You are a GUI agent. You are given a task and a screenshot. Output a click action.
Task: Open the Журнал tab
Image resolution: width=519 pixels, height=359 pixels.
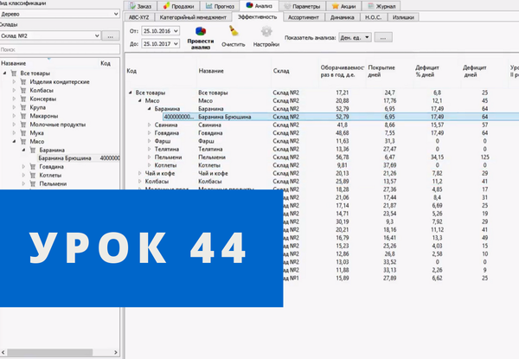point(381,6)
